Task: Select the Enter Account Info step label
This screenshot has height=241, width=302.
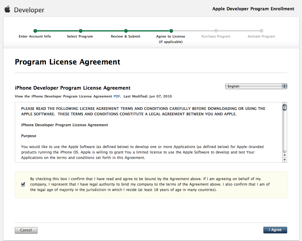Action: pos(35,36)
